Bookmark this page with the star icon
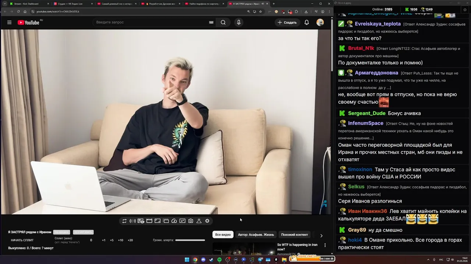Screen dimensions: 471x264 (260, 11)
